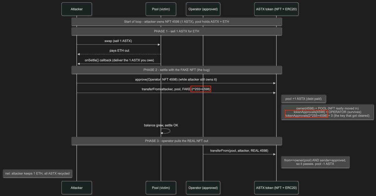376x196 pixels.
Task: Click the bottom Attacker participant box
Action: (x=76, y=188)
